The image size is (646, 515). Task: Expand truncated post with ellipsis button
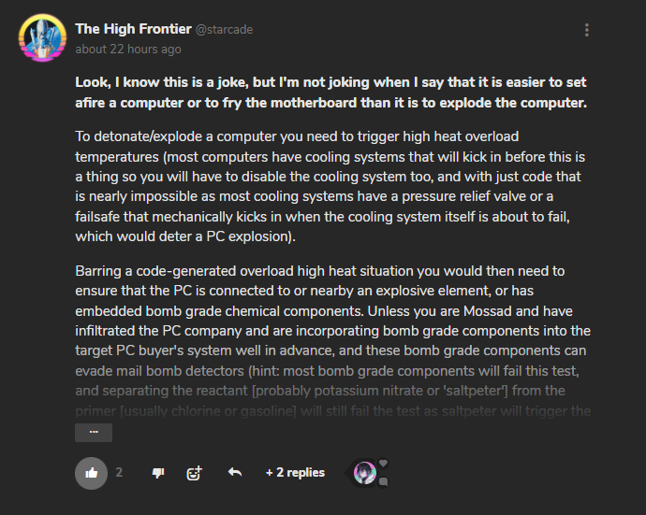(x=94, y=433)
